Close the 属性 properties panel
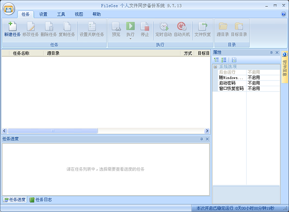This screenshot has height=212, width=289. 277,53
